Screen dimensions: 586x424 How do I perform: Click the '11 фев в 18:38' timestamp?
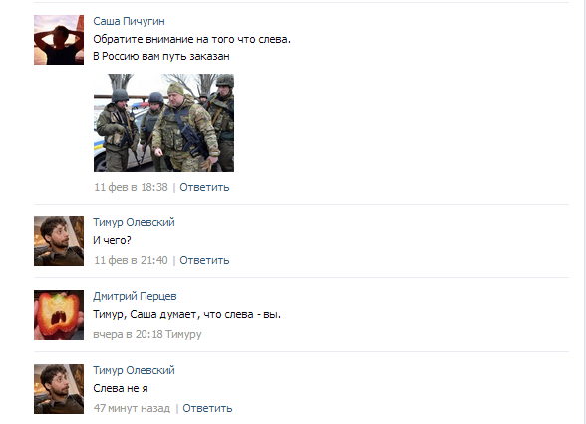(x=131, y=187)
